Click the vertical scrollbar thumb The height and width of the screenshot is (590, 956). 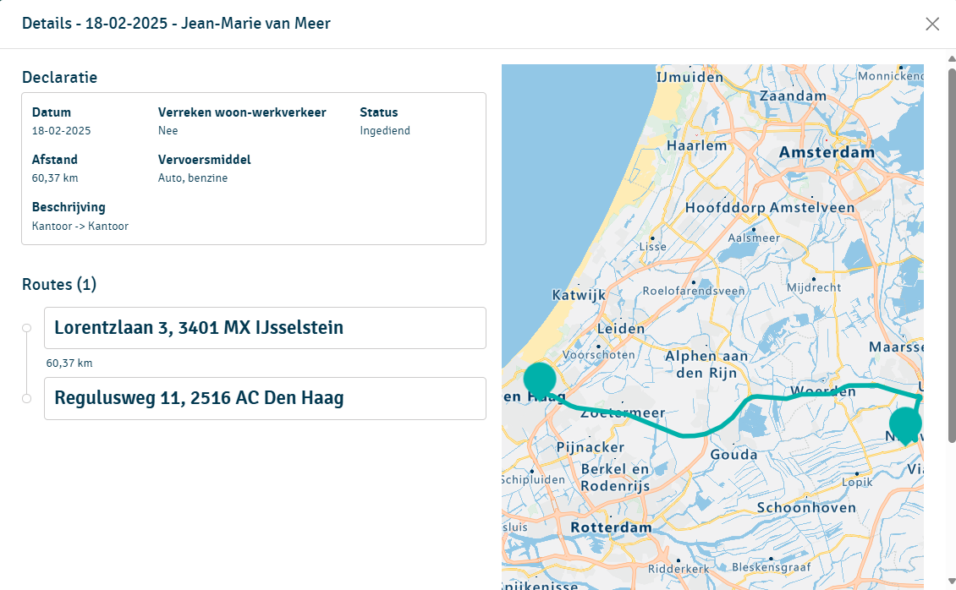pyautogui.click(x=951, y=254)
